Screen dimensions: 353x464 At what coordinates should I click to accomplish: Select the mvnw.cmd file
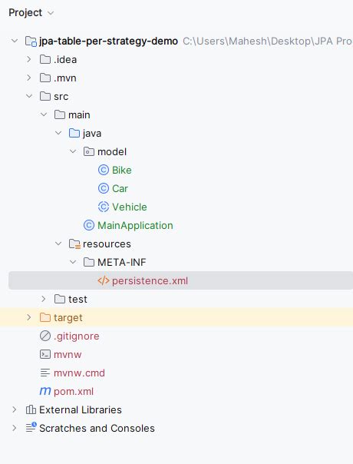(x=79, y=373)
